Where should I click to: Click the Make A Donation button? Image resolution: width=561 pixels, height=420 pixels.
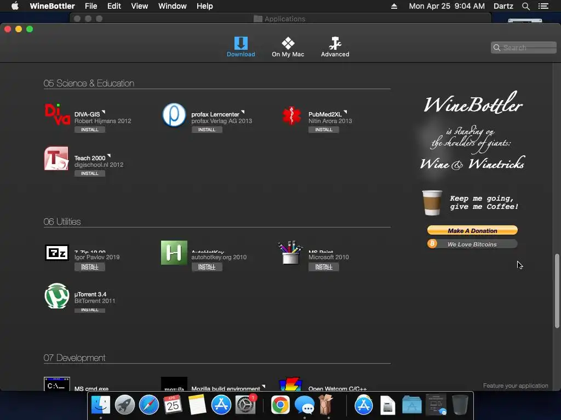point(472,230)
